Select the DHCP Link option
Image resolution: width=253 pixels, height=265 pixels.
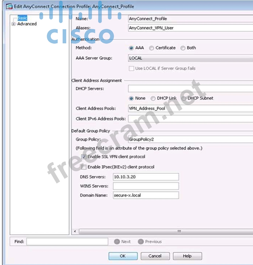click(x=153, y=98)
